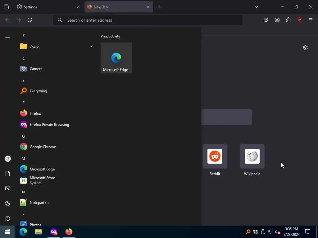Viewport: 318px width, 238px height.
Task: Launch the Camera app
Action: pos(57,69)
